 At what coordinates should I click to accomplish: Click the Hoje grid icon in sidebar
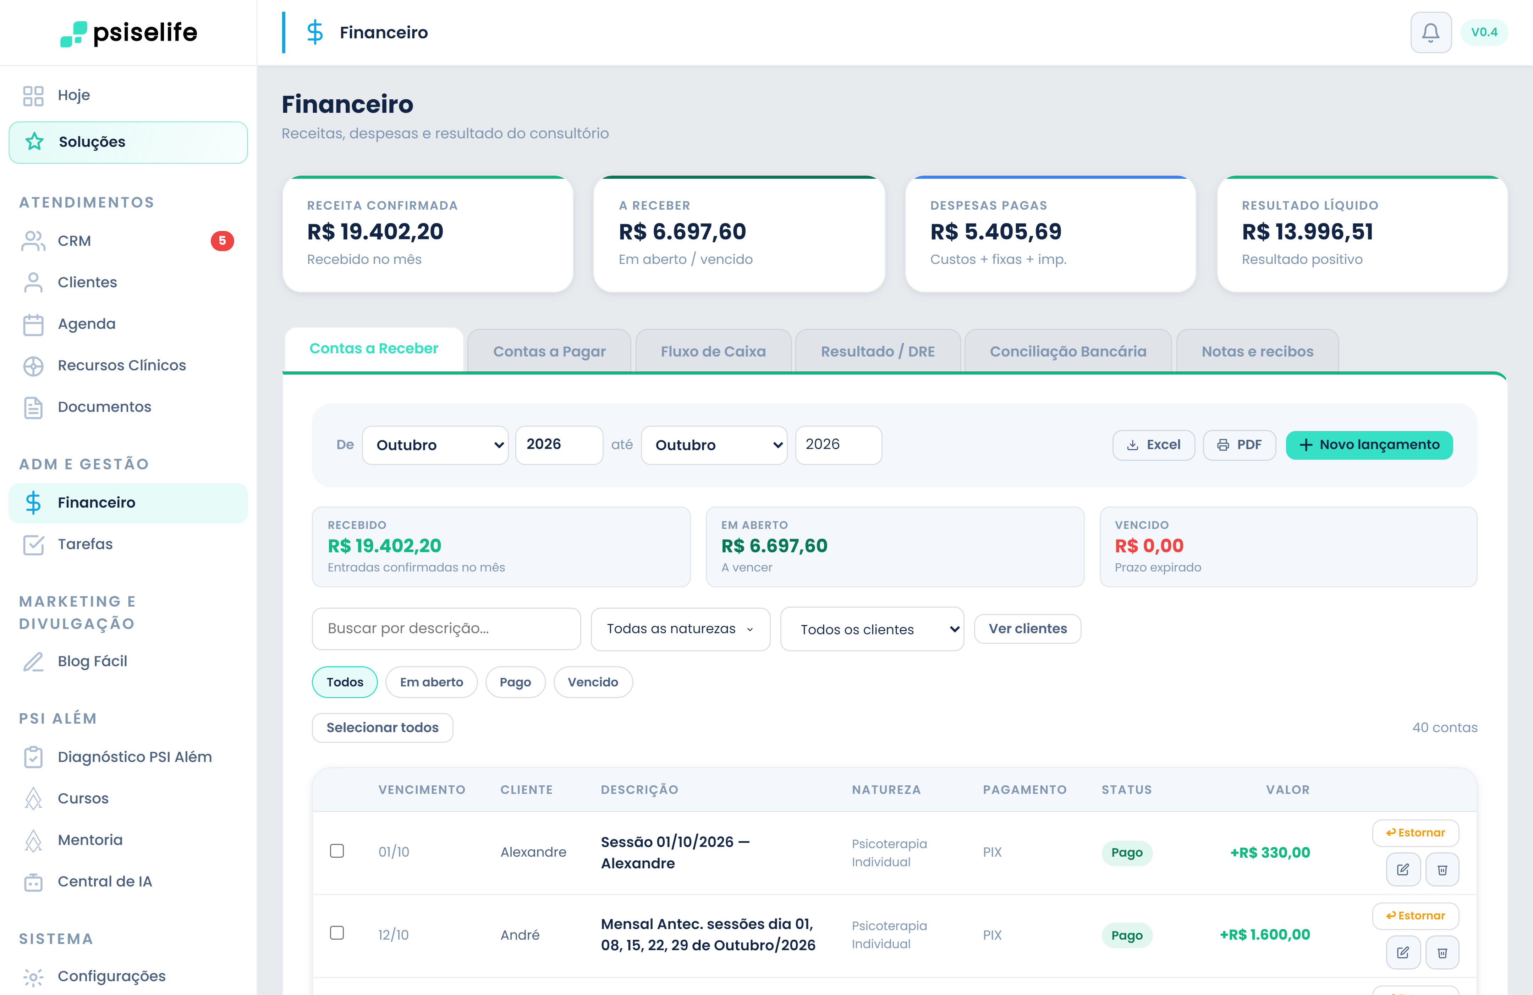[33, 95]
